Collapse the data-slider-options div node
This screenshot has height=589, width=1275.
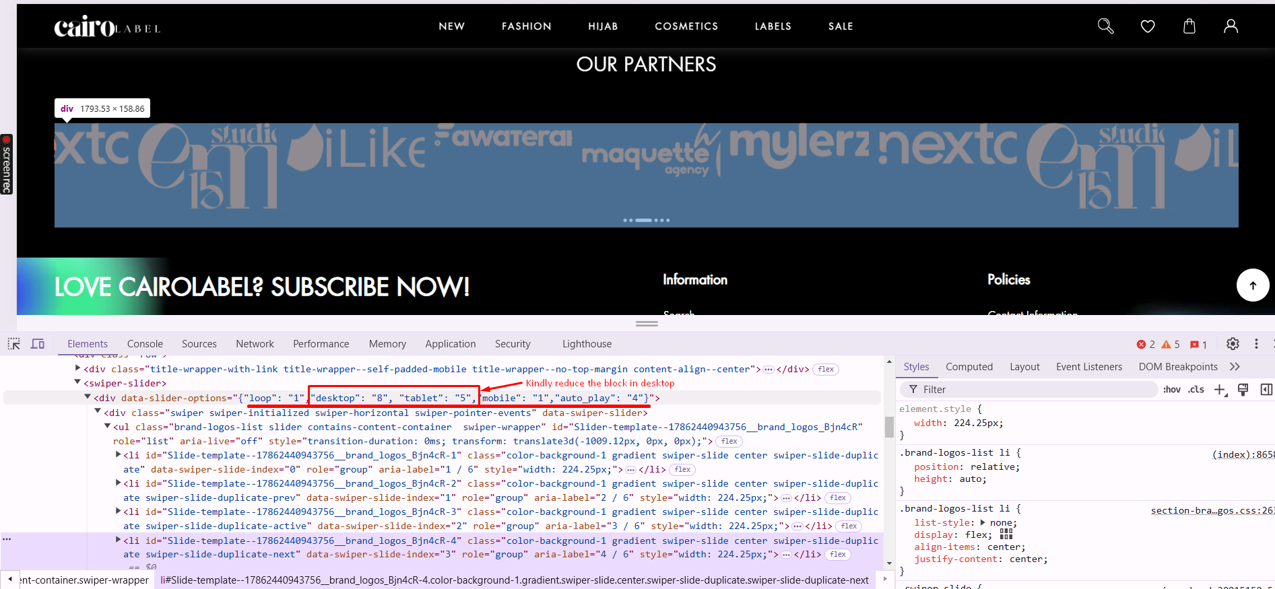pyautogui.click(x=88, y=397)
